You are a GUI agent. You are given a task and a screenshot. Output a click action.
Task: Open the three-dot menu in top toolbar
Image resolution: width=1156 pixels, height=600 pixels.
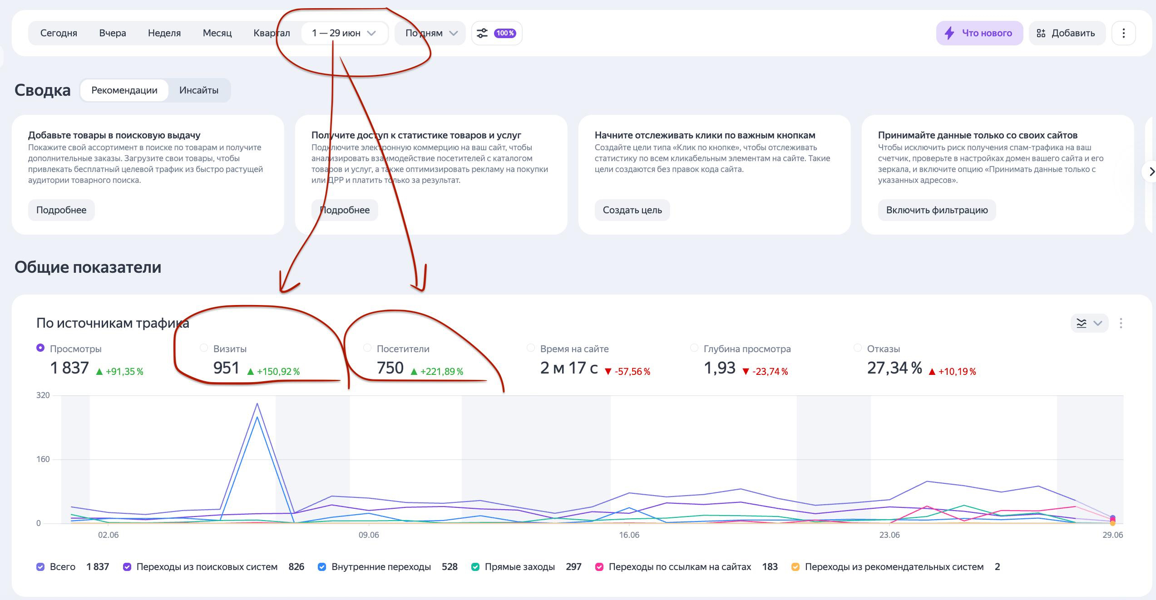tap(1123, 33)
